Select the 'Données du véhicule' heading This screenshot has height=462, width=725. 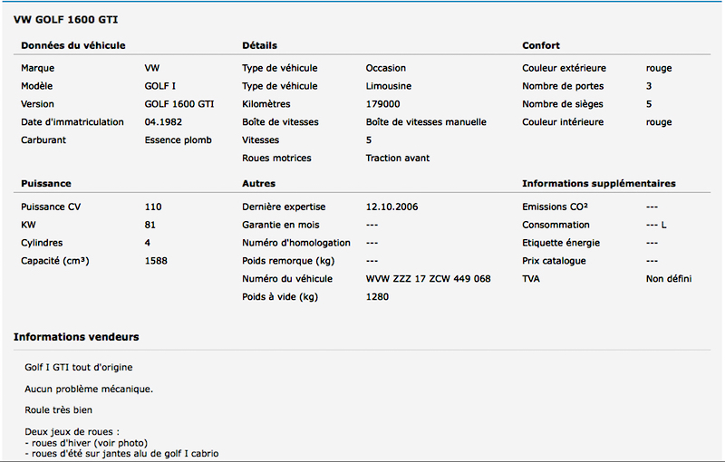[73, 45]
